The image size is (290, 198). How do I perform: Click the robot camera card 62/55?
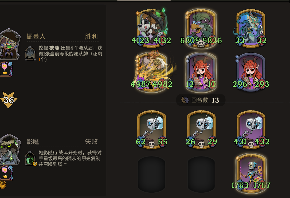(151, 130)
